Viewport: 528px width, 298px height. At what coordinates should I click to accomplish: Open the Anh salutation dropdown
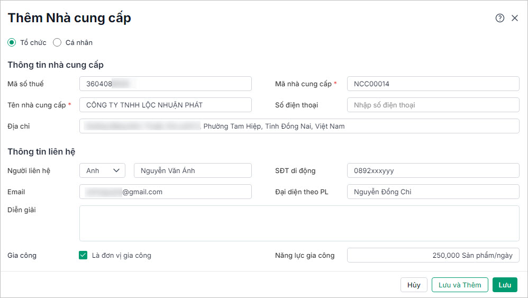point(102,170)
